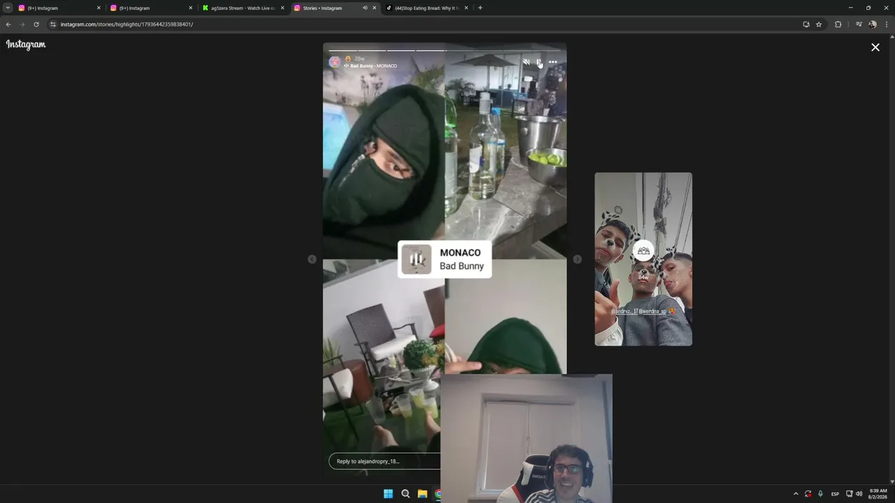Unmute the story audio
The height and width of the screenshot is (503, 895).
pyautogui.click(x=527, y=62)
